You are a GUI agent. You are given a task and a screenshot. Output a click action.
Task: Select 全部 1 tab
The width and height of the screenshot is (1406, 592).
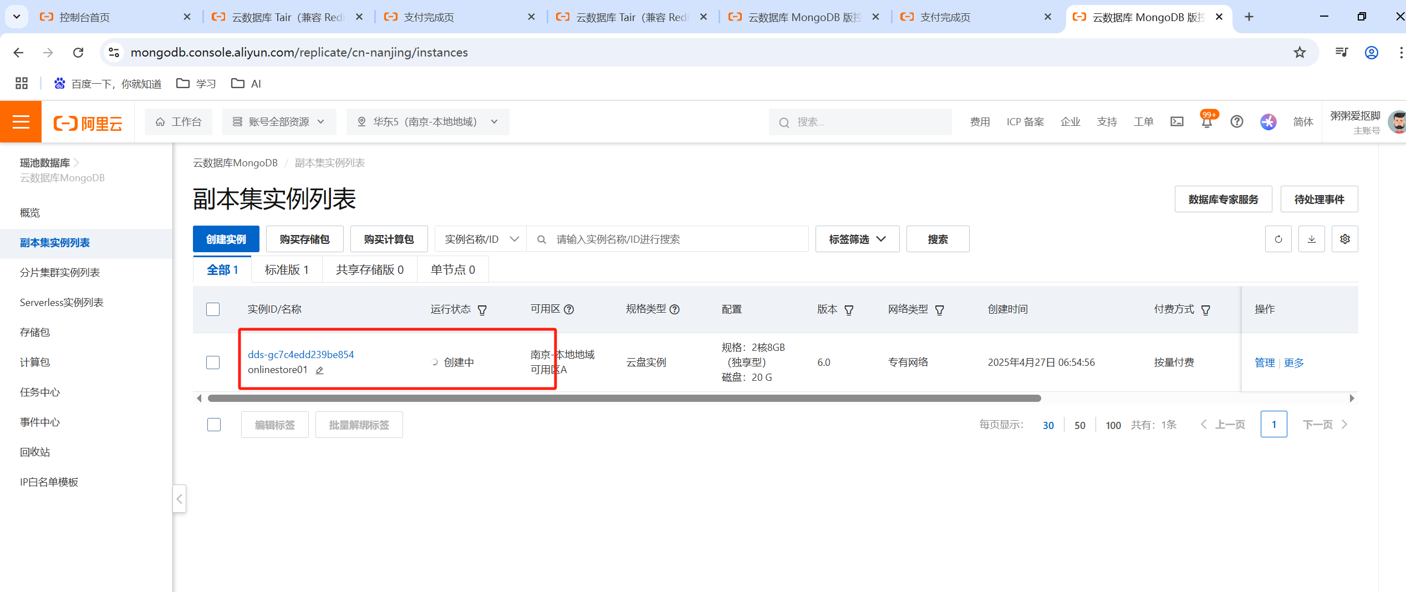pyautogui.click(x=222, y=269)
